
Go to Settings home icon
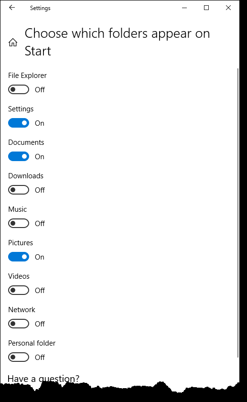pyautogui.click(x=13, y=42)
